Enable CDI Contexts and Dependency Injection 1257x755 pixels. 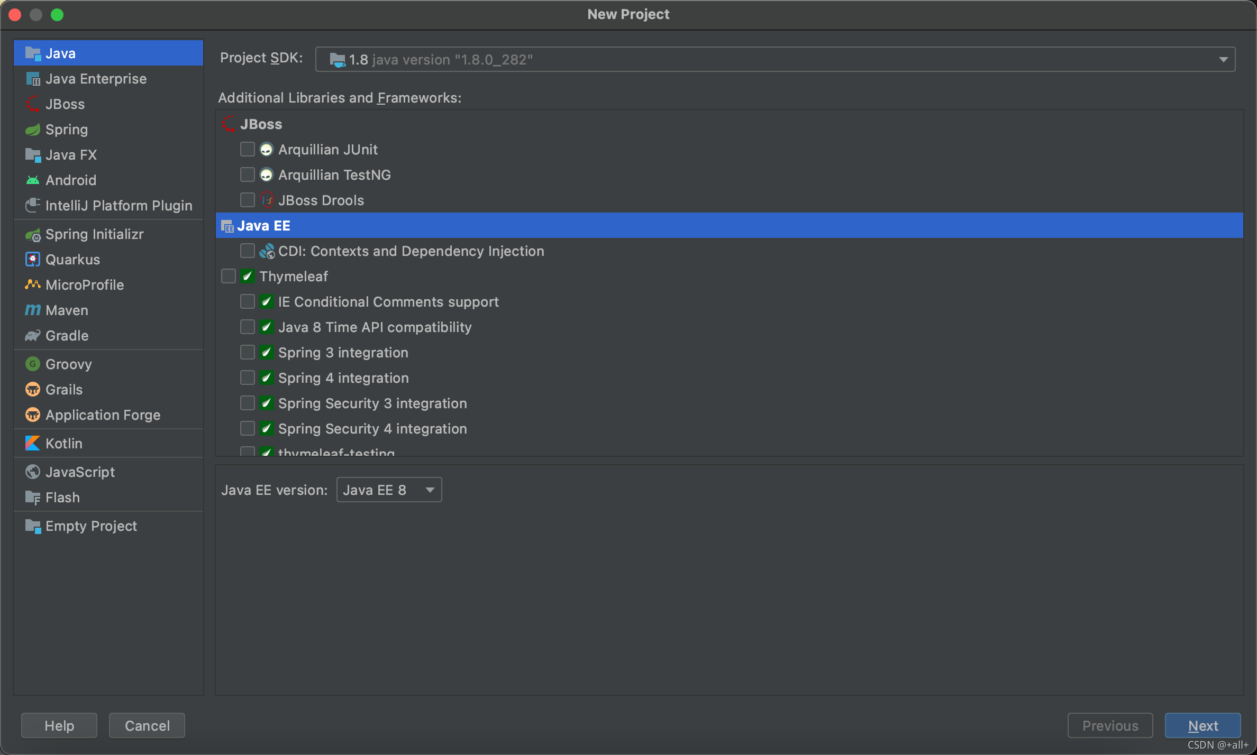[x=247, y=251]
